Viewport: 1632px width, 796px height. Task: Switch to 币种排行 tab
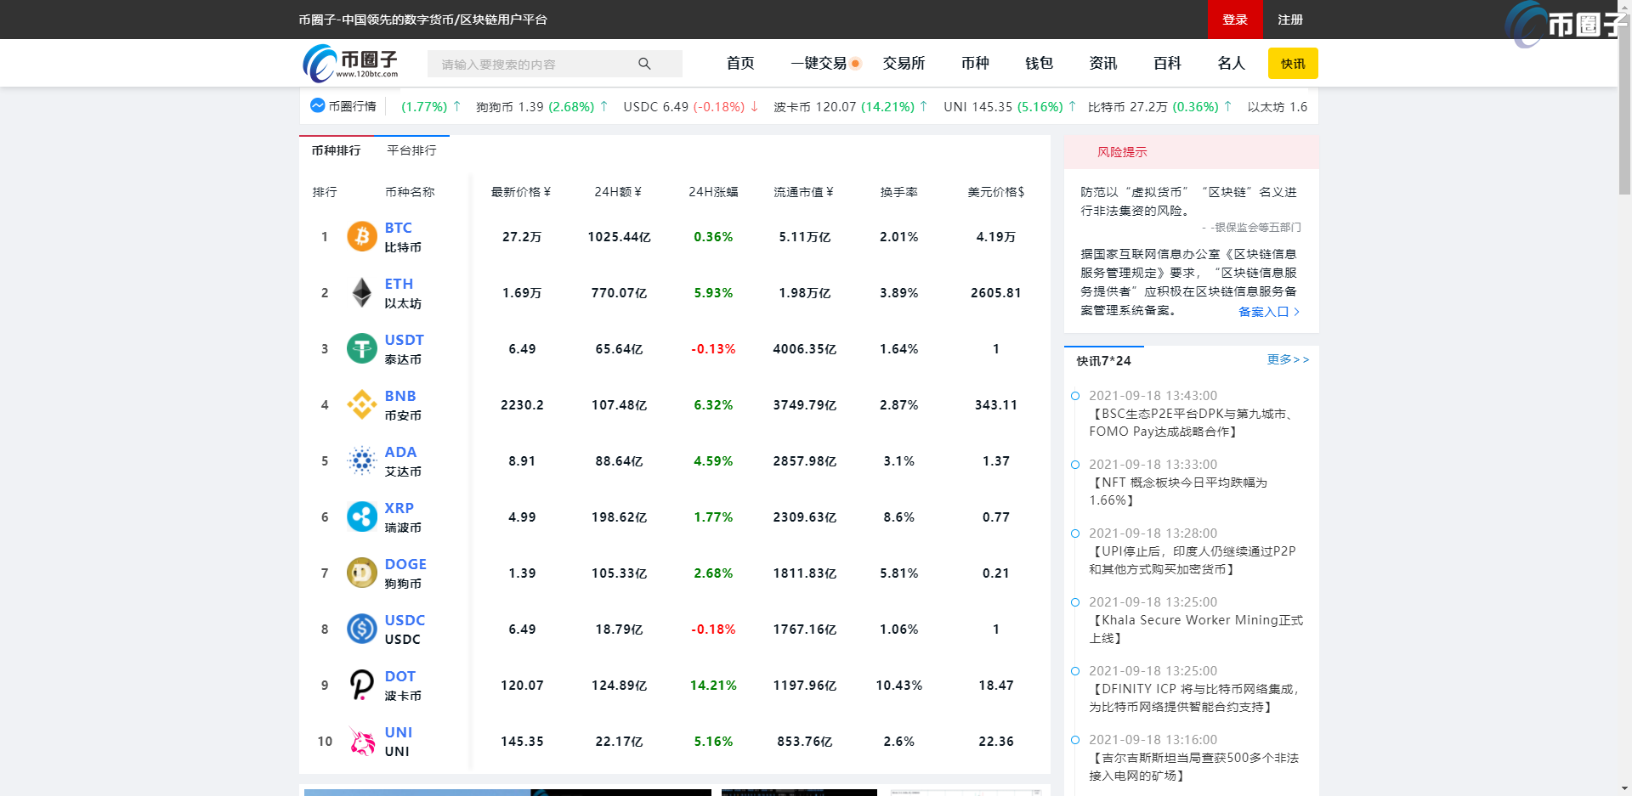[336, 150]
